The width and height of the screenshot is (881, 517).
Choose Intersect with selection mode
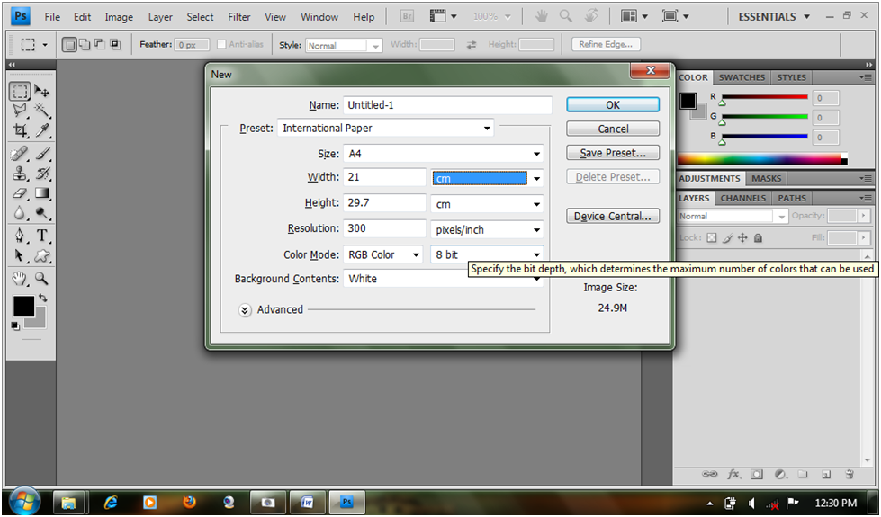115,44
